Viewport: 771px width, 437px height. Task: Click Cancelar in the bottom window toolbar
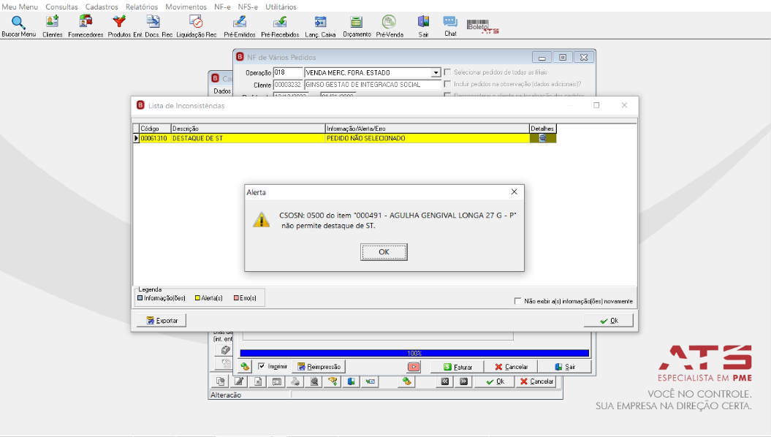point(536,381)
